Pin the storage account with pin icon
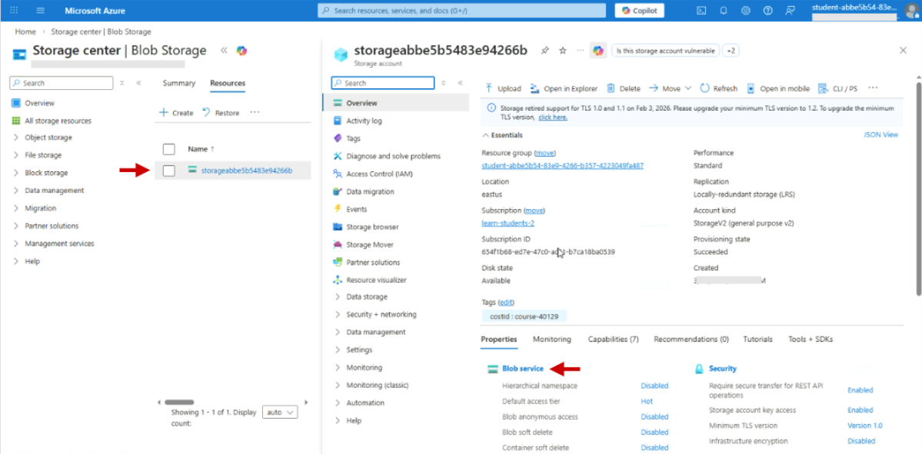Viewport: 922px width, 454px height. coord(544,51)
